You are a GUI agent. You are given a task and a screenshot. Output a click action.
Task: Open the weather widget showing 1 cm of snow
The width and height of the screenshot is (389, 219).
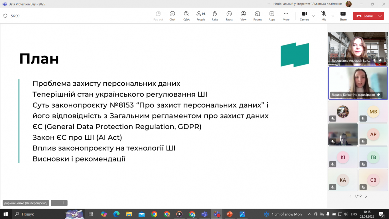(x=282, y=214)
